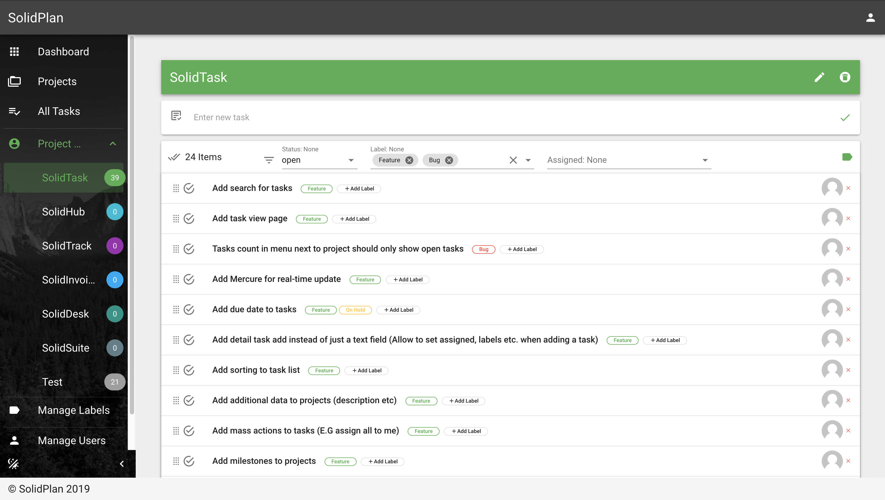
Task: Click the green label tag icon in filter bar
Action: point(847,157)
